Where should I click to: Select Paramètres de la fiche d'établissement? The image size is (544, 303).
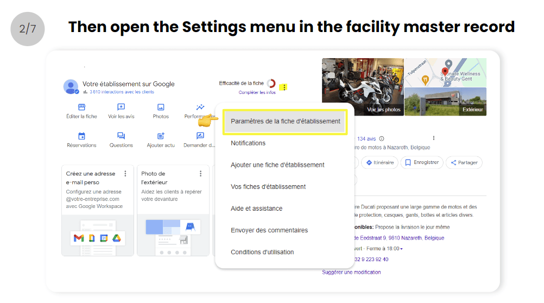coord(285,122)
